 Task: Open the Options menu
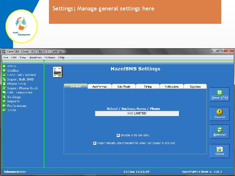pos(50,57)
